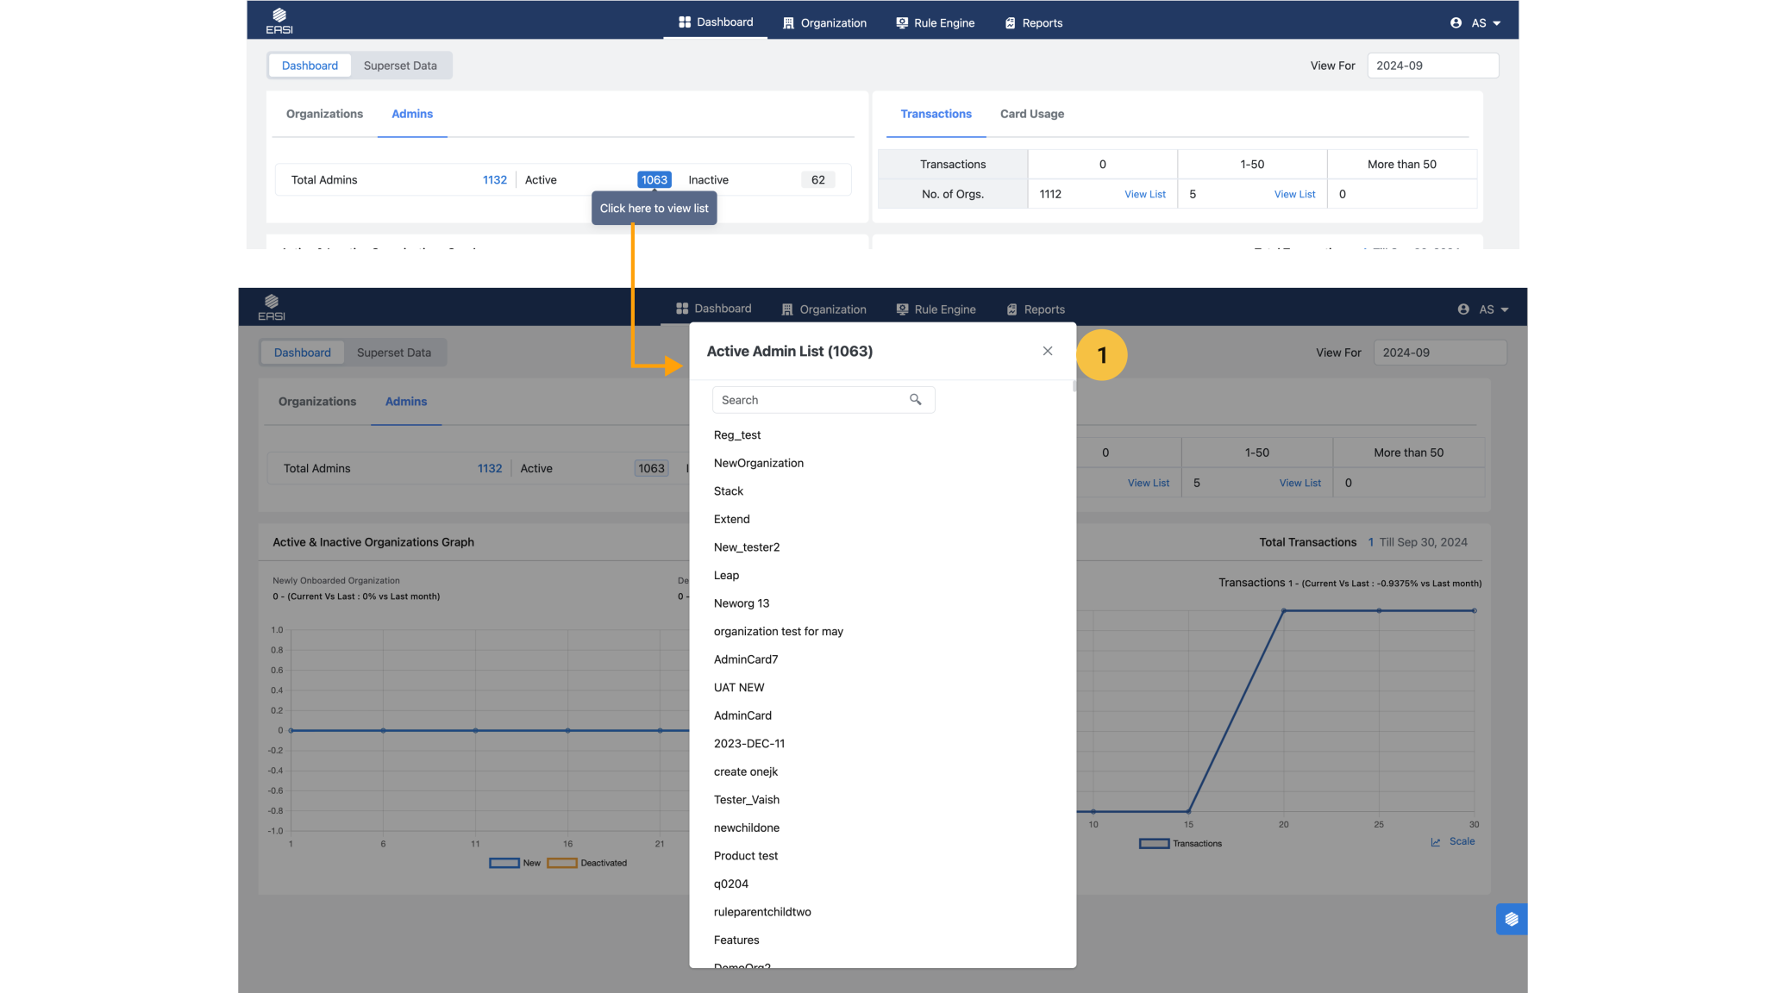Toggle Transactions legend in chart

click(x=1154, y=844)
